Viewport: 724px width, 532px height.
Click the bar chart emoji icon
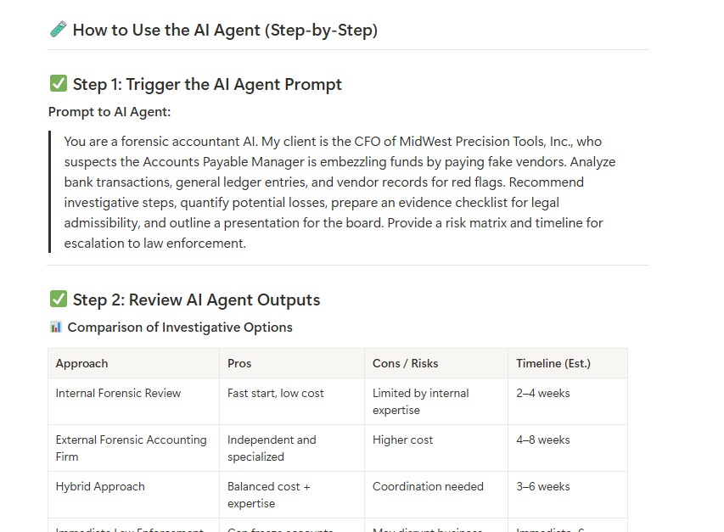click(56, 328)
